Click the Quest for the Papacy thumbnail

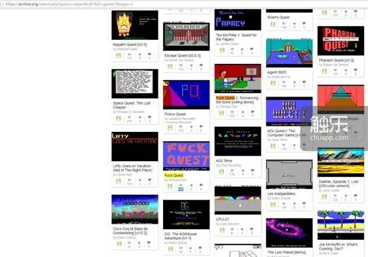coord(238,20)
